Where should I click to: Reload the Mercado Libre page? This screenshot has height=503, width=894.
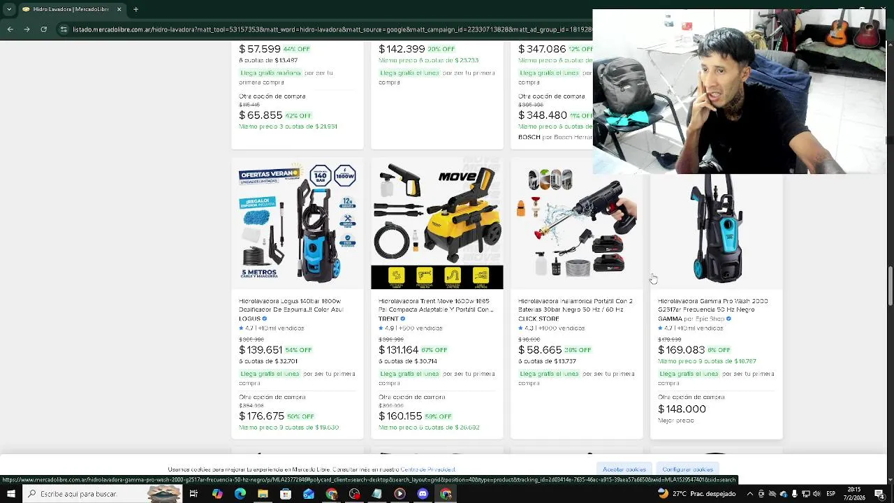(43, 29)
